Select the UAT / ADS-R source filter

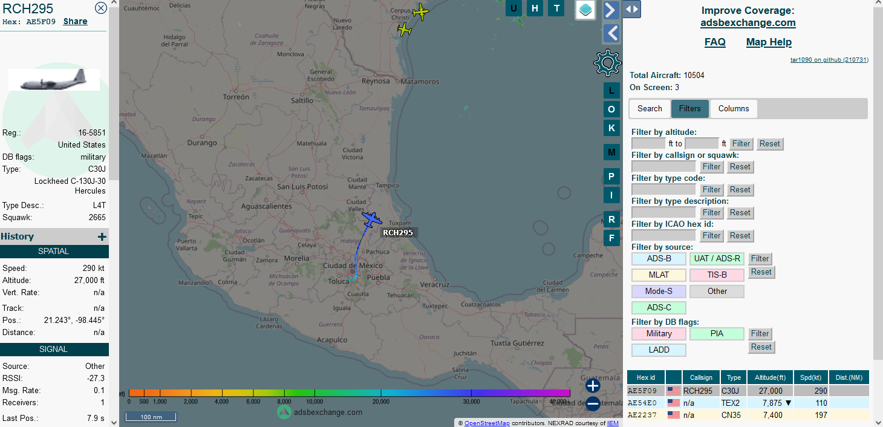(x=717, y=259)
